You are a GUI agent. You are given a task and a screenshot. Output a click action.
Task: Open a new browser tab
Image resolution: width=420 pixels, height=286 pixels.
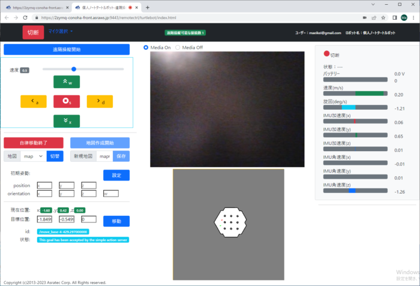pos(148,7)
